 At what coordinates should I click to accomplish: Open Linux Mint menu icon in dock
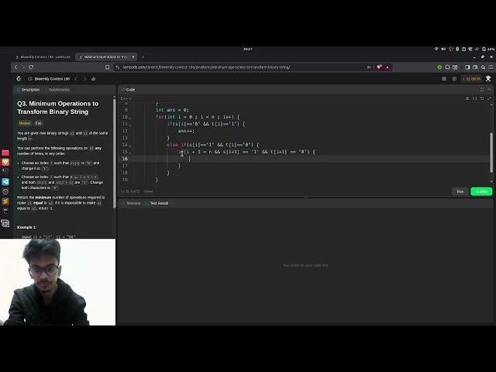[x=5, y=223]
